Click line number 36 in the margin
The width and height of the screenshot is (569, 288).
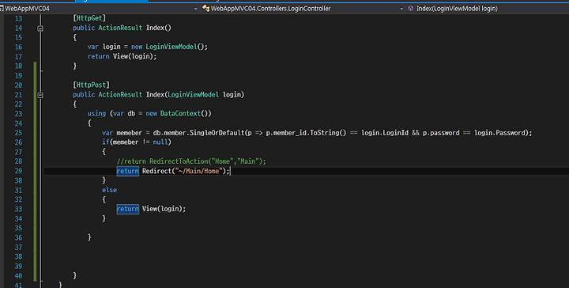pyautogui.click(x=18, y=237)
